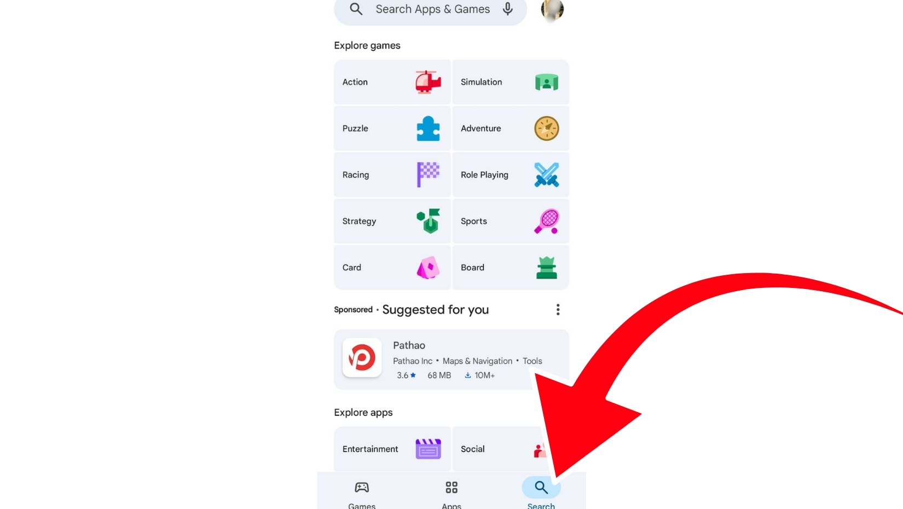Open Role Playing crossed swords icon
The height and width of the screenshot is (509, 903).
pyautogui.click(x=547, y=175)
